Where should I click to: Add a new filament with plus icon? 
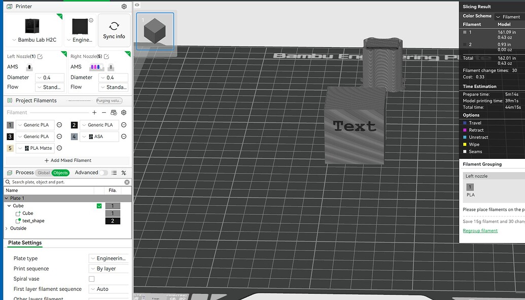[94, 113]
